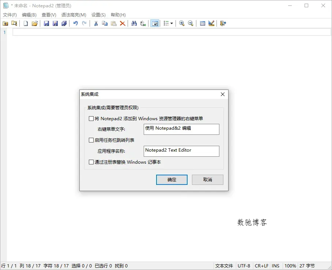Click 文本文件 scheme in status bar
Screen dimensions: 332x270
coord(224,266)
